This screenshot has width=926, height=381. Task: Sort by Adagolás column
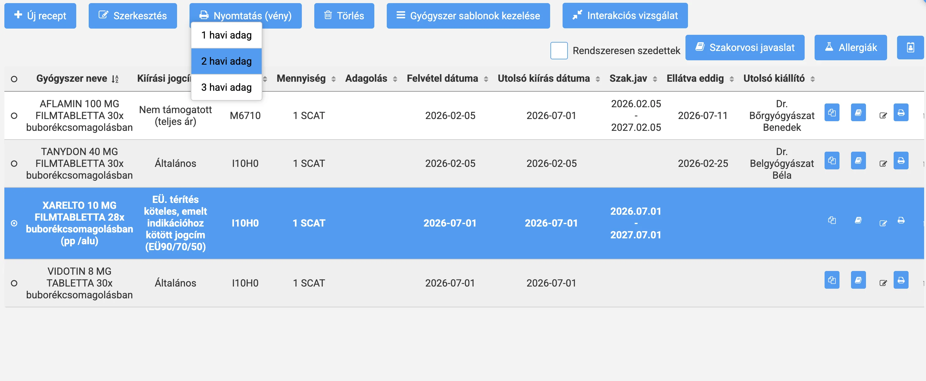pyautogui.click(x=371, y=79)
